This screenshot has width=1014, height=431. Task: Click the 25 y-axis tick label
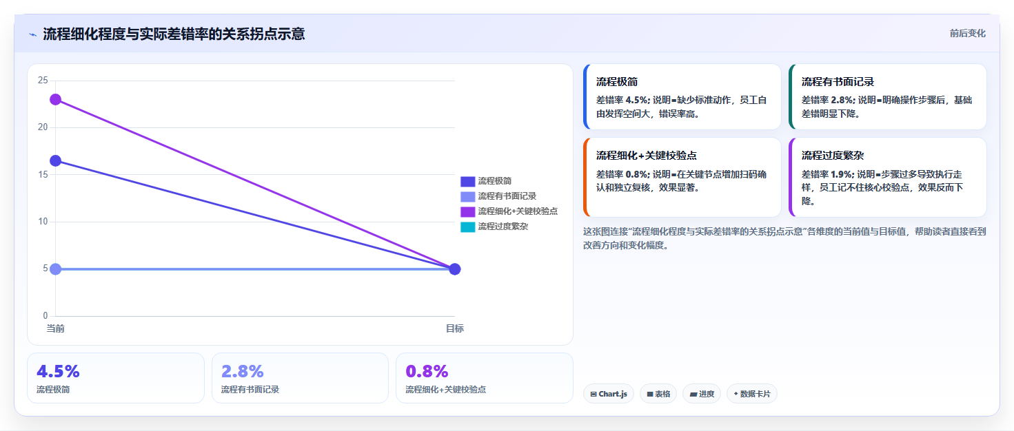click(43, 81)
